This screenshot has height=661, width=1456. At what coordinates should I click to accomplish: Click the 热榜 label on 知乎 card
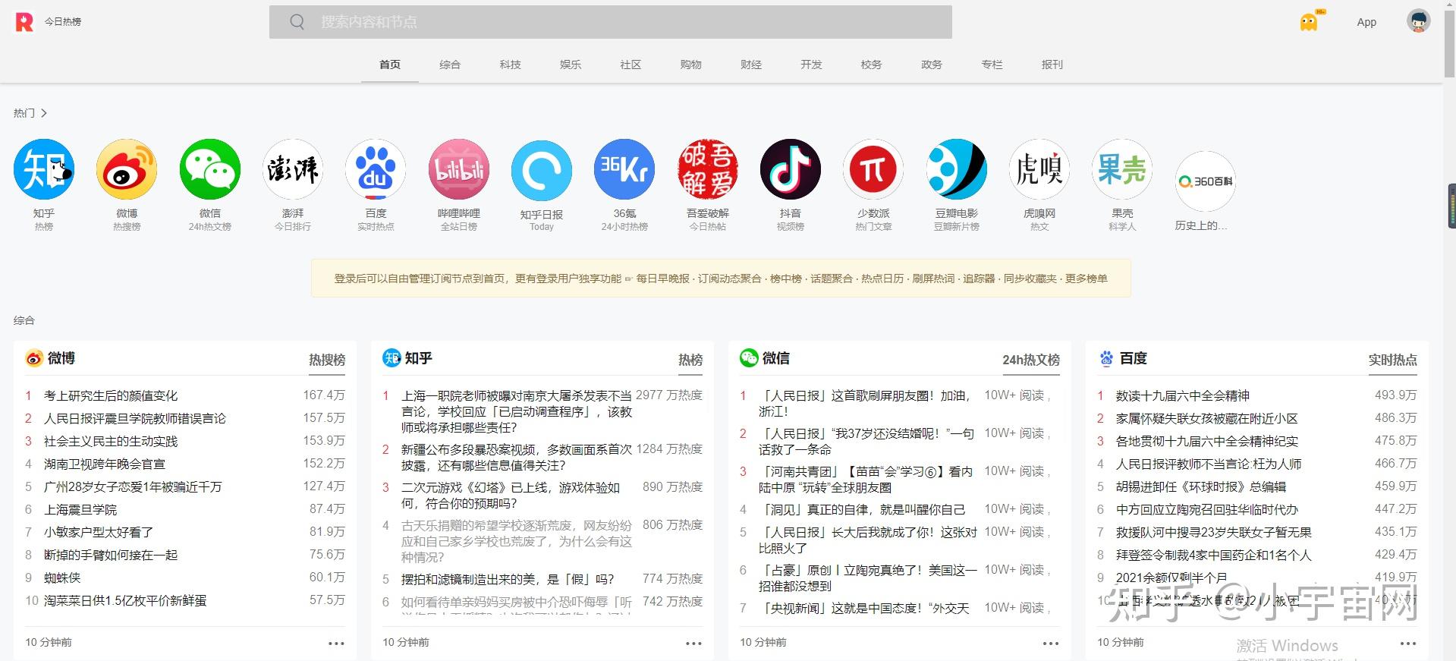coord(690,360)
